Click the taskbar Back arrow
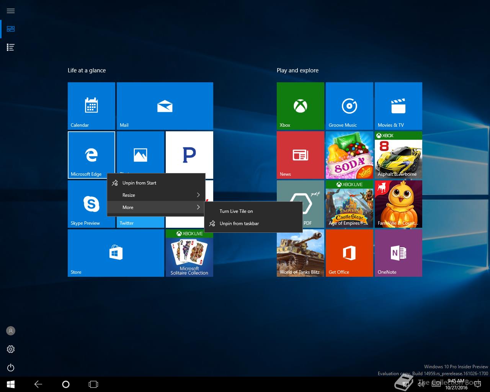Screen dimensions: 490x392 [x=38, y=384]
